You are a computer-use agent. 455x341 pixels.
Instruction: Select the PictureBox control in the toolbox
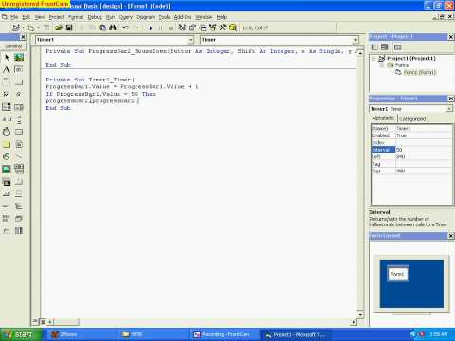19,57
